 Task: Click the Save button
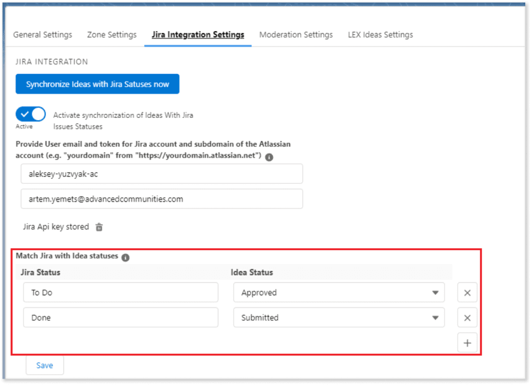click(x=45, y=365)
